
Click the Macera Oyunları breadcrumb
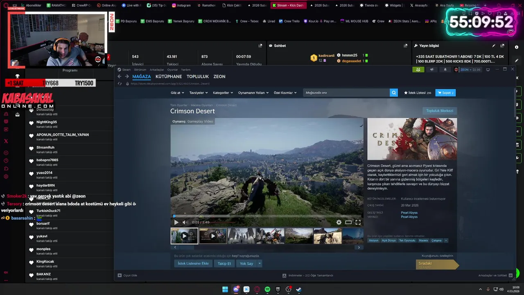[x=202, y=105]
